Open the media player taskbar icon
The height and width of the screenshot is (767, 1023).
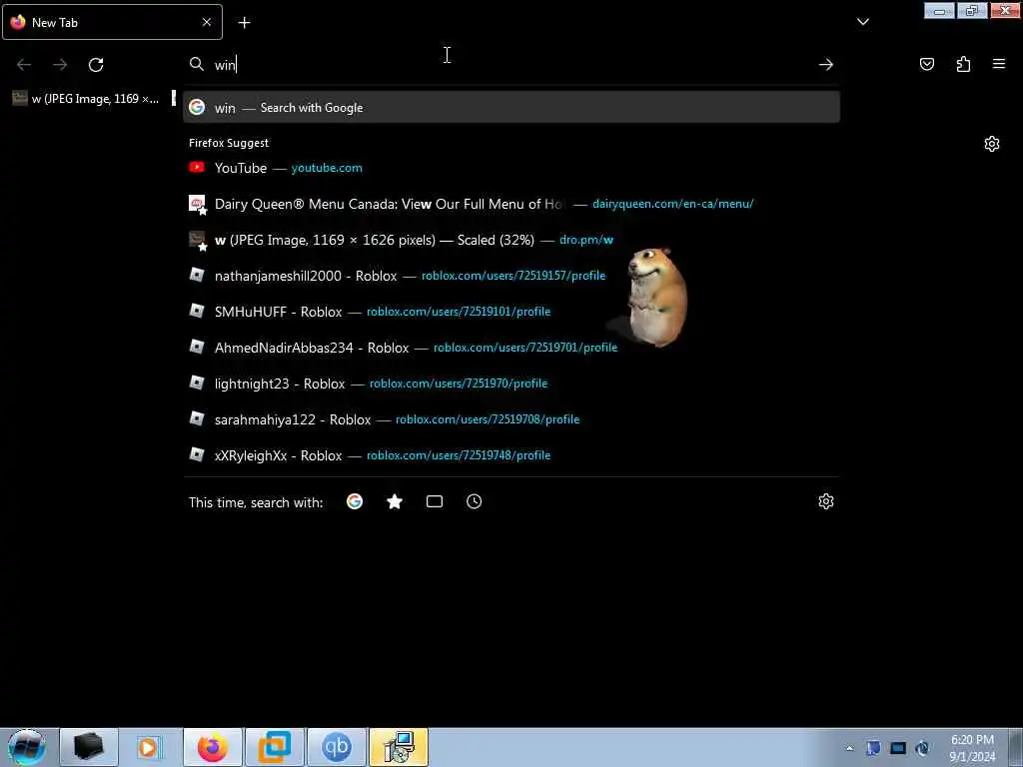click(150, 747)
